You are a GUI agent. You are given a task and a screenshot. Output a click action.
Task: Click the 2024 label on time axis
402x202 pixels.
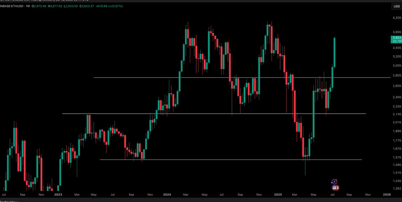pyautogui.click(x=167, y=195)
